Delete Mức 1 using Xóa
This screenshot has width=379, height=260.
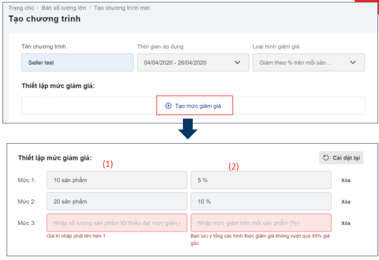tap(346, 181)
